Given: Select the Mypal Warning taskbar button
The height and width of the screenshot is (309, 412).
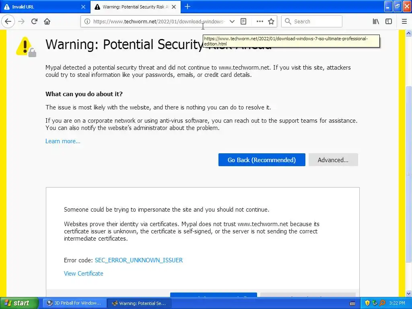Looking at the screenshot, I should (x=139, y=303).
